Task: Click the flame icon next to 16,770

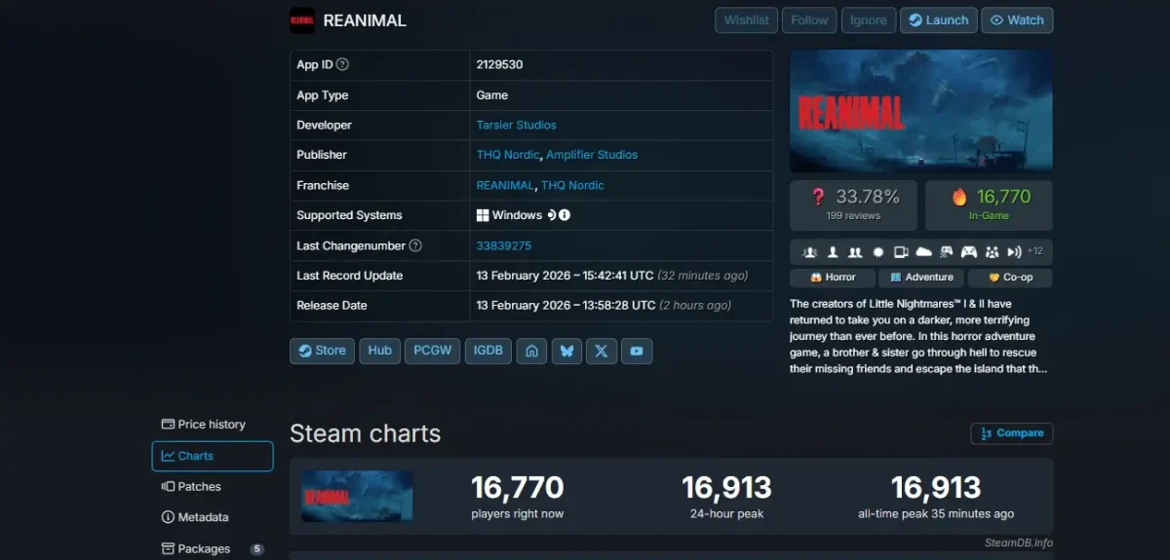Action: (x=960, y=197)
